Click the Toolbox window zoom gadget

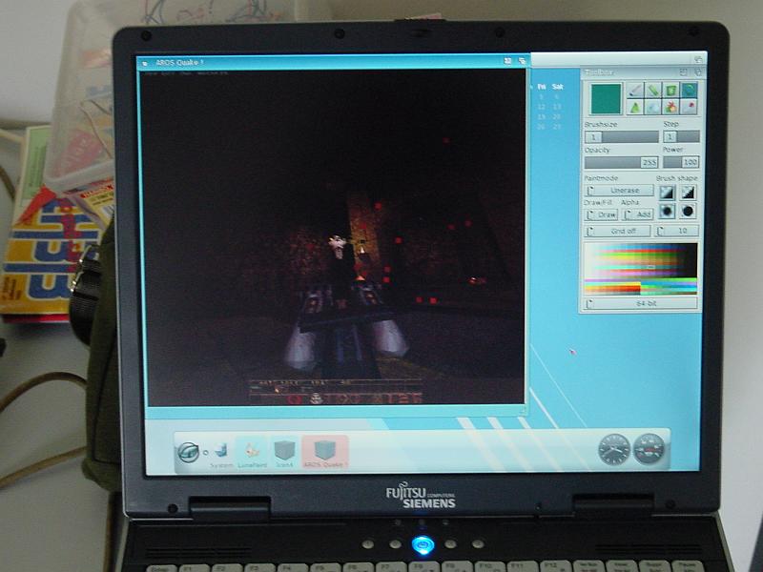tap(684, 72)
